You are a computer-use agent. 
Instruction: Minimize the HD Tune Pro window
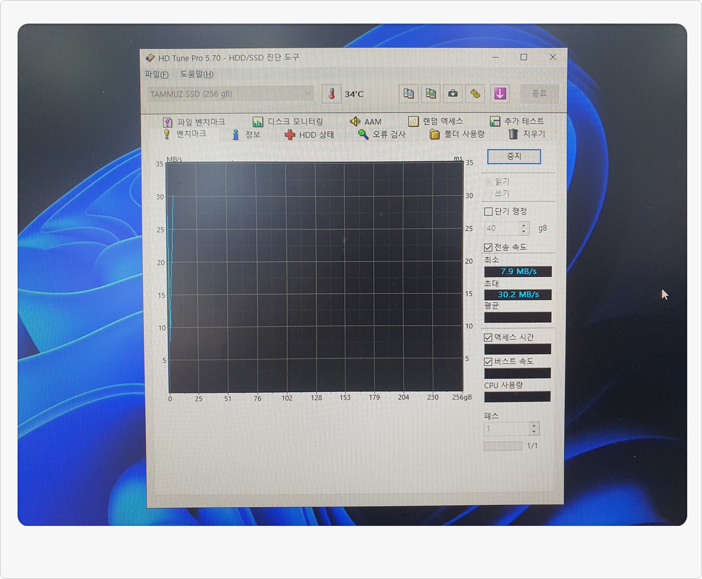click(495, 57)
